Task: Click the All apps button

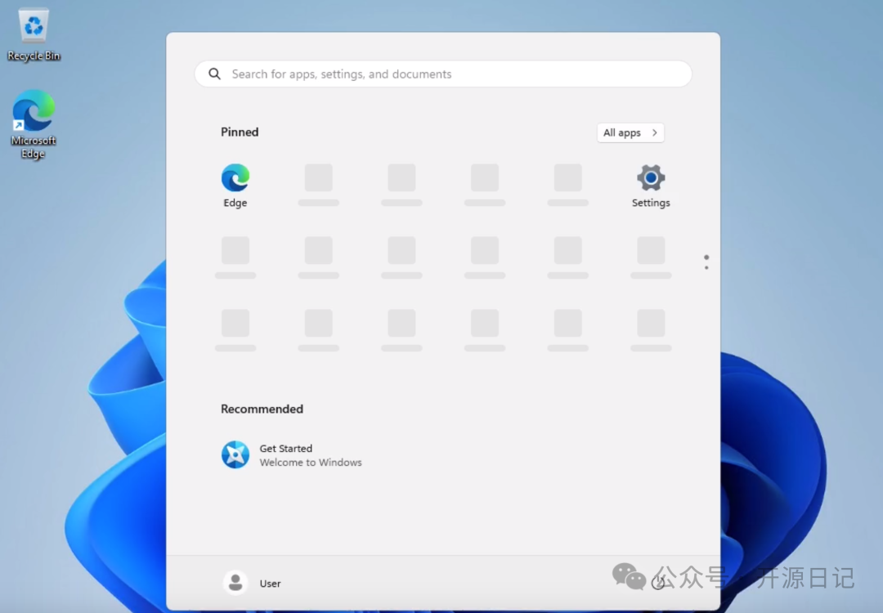Action: click(630, 132)
